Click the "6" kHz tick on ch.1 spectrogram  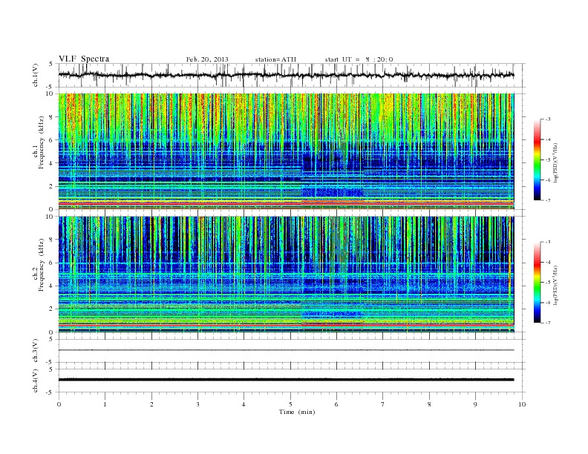tap(51, 140)
